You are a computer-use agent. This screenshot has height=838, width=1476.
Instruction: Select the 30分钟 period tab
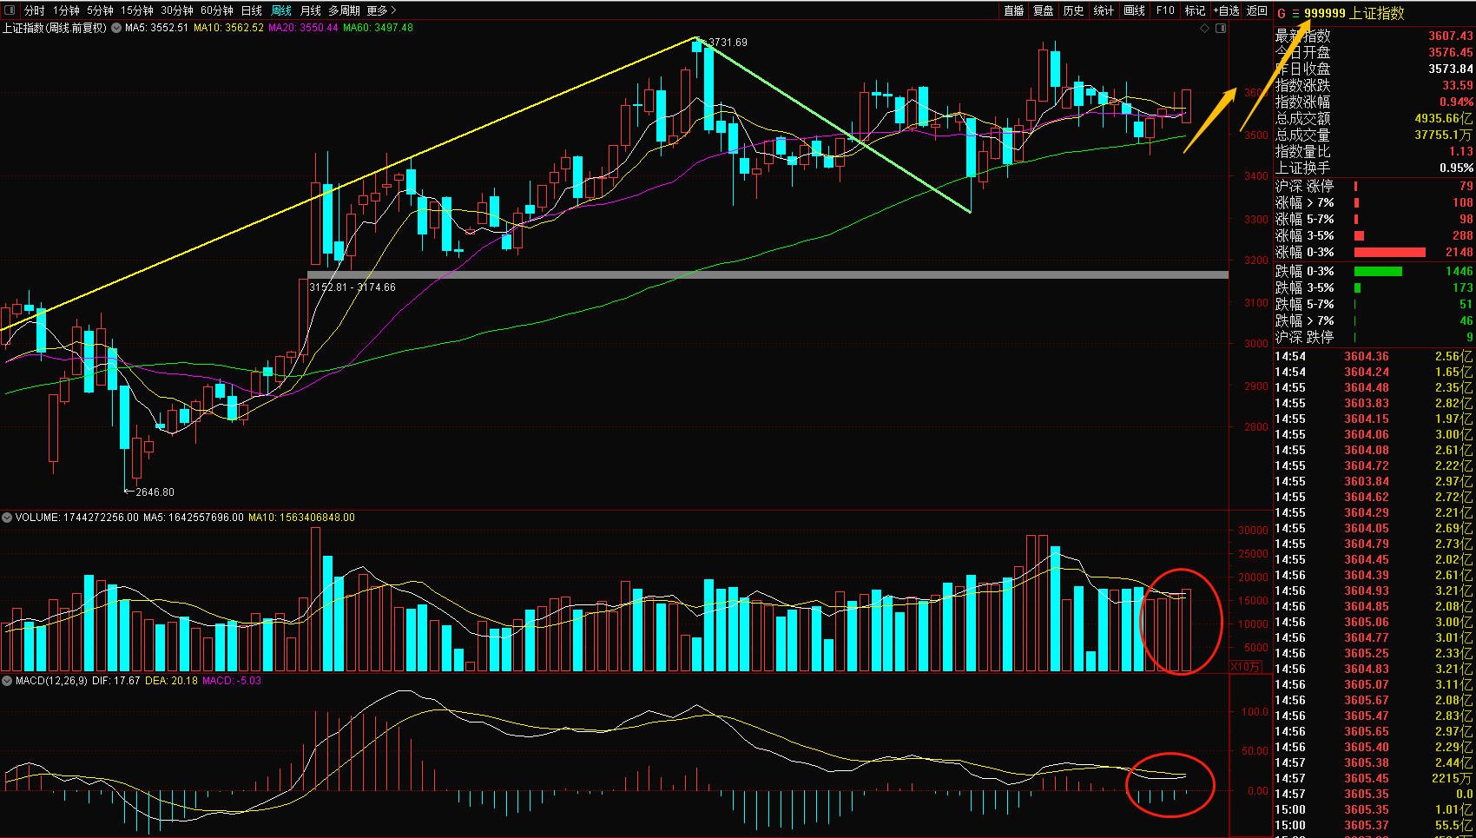(177, 10)
